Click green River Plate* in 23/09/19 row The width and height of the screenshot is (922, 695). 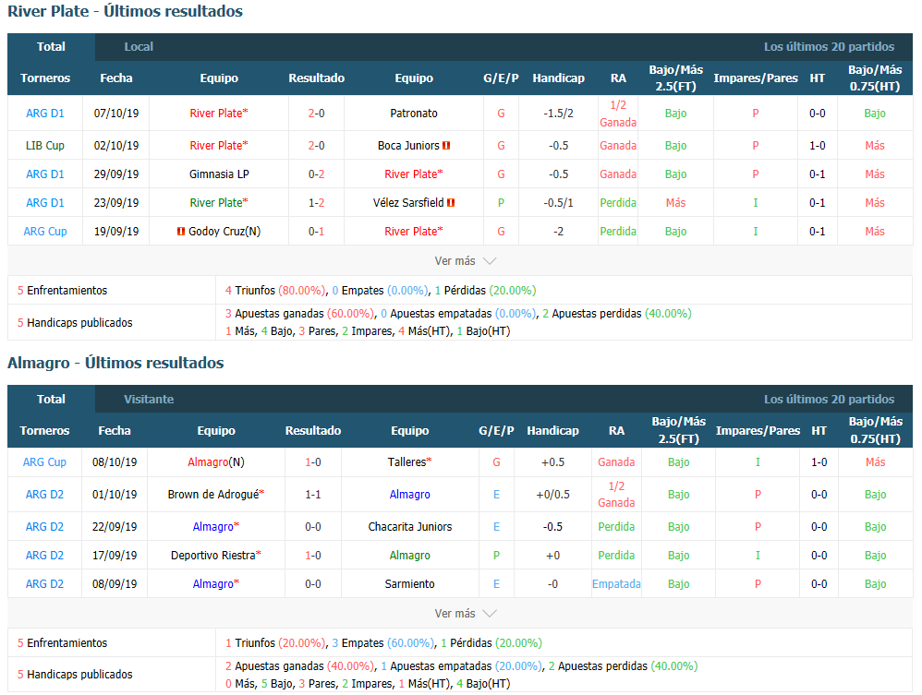(219, 203)
